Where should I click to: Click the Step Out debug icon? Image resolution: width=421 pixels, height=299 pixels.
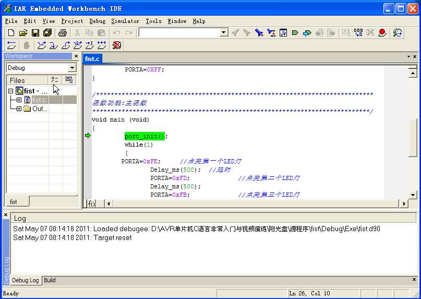(66, 45)
